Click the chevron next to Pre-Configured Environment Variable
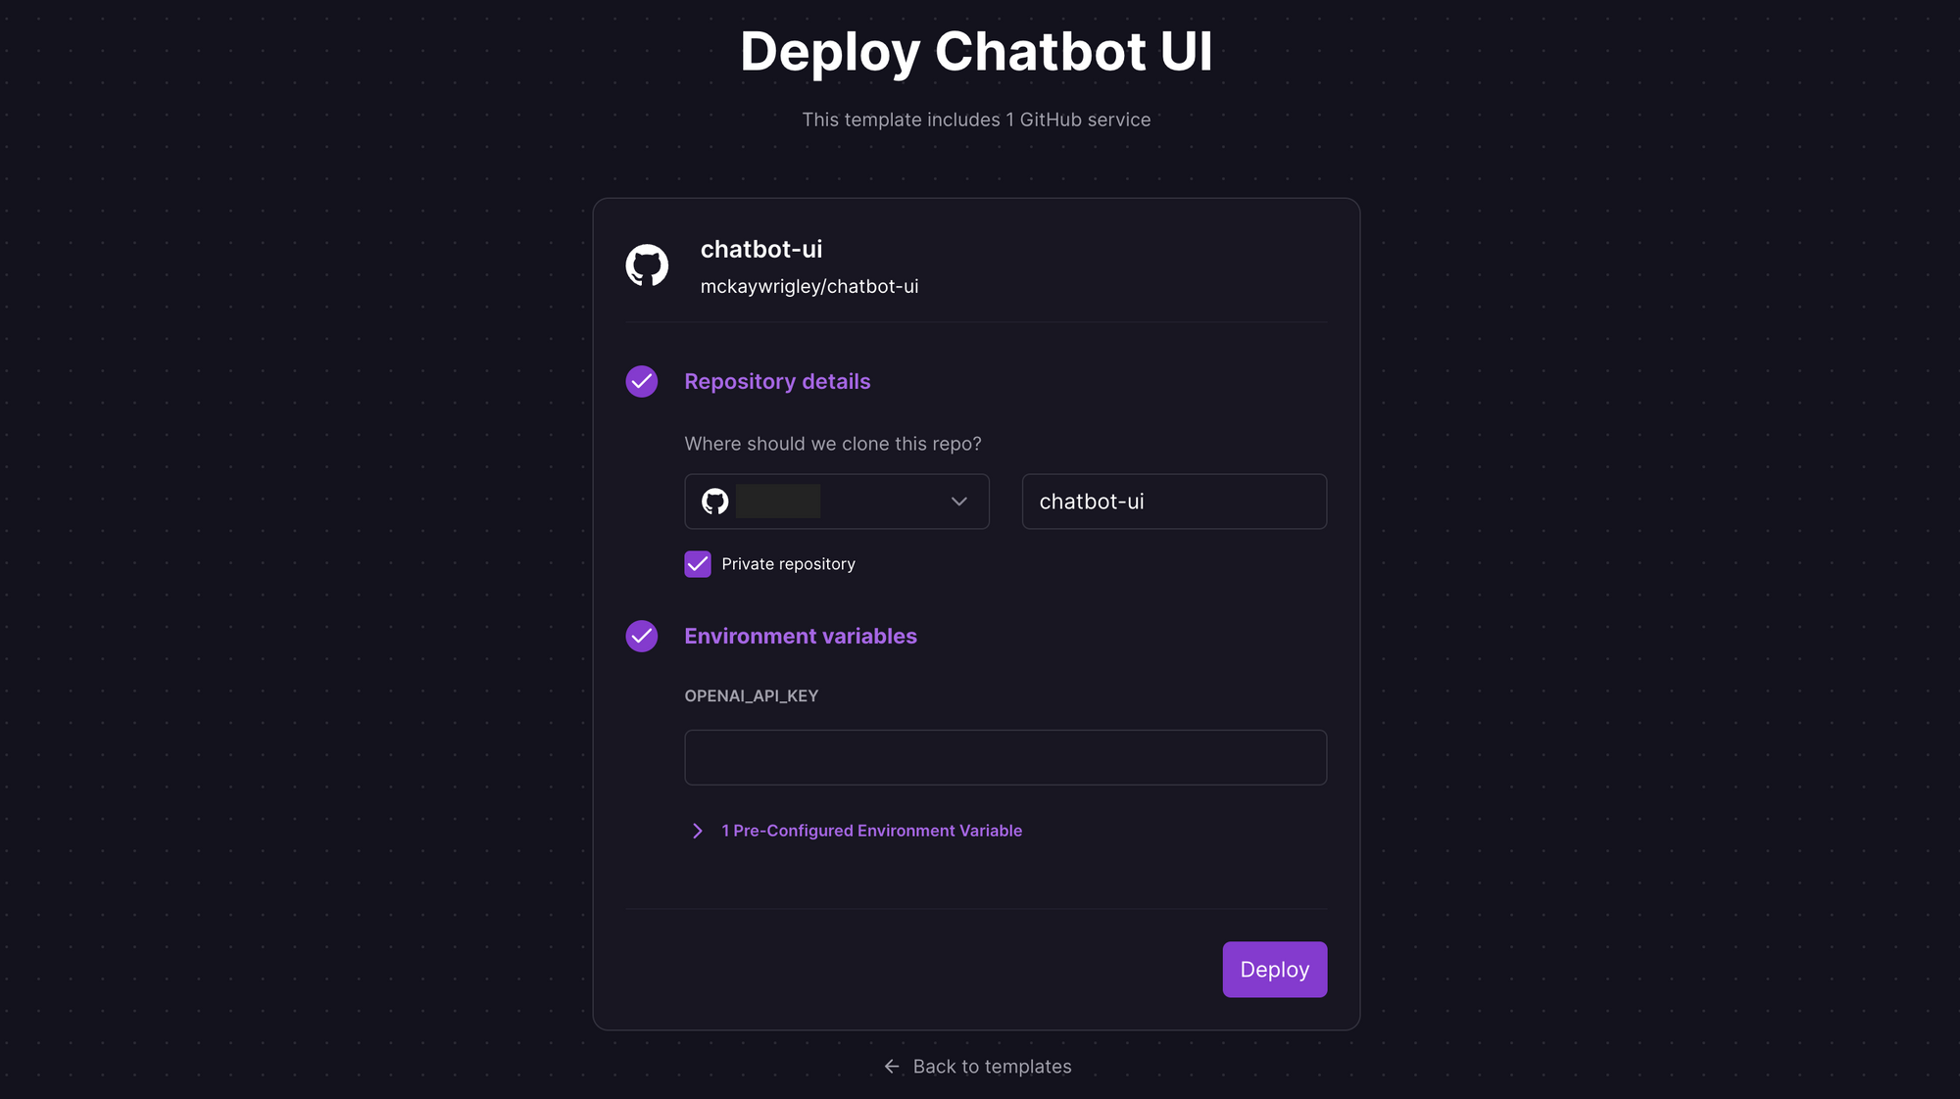 (698, 830)
